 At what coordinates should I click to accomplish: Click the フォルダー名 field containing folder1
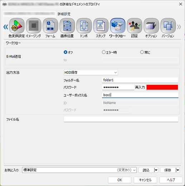140,80
